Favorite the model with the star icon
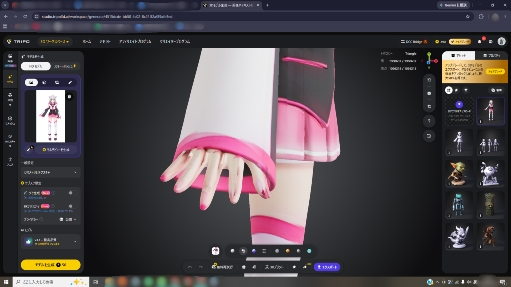Viewport: 511px width, 287px height. [294, 267]
